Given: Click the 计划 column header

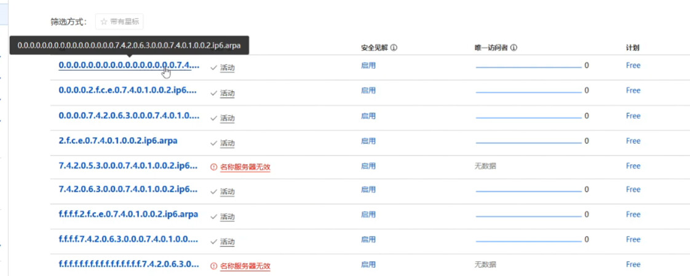Looking at the screenshot, I should point(633,48).
